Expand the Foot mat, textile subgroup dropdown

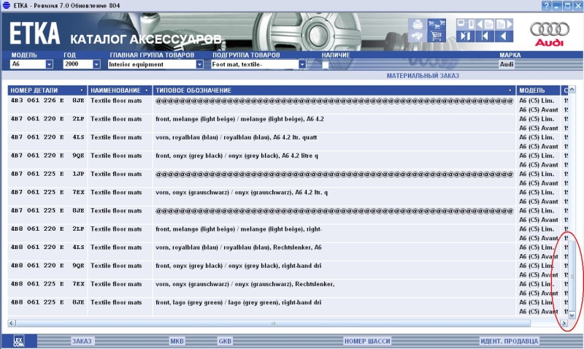[302, 64]
